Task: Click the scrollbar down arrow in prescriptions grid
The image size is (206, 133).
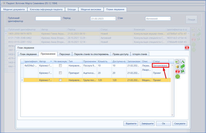Action: [x=172, y=115]
